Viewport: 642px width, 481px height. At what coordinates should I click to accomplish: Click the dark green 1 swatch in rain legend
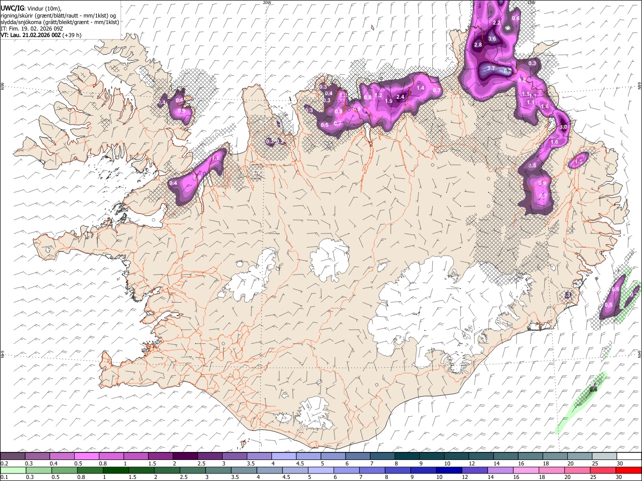(116, 470)
